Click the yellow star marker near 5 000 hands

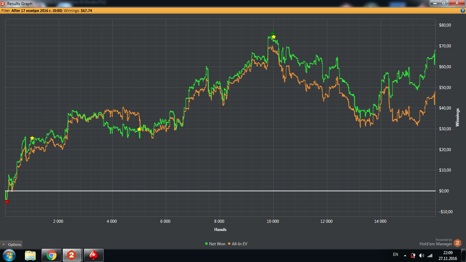(x=139, y=129)
